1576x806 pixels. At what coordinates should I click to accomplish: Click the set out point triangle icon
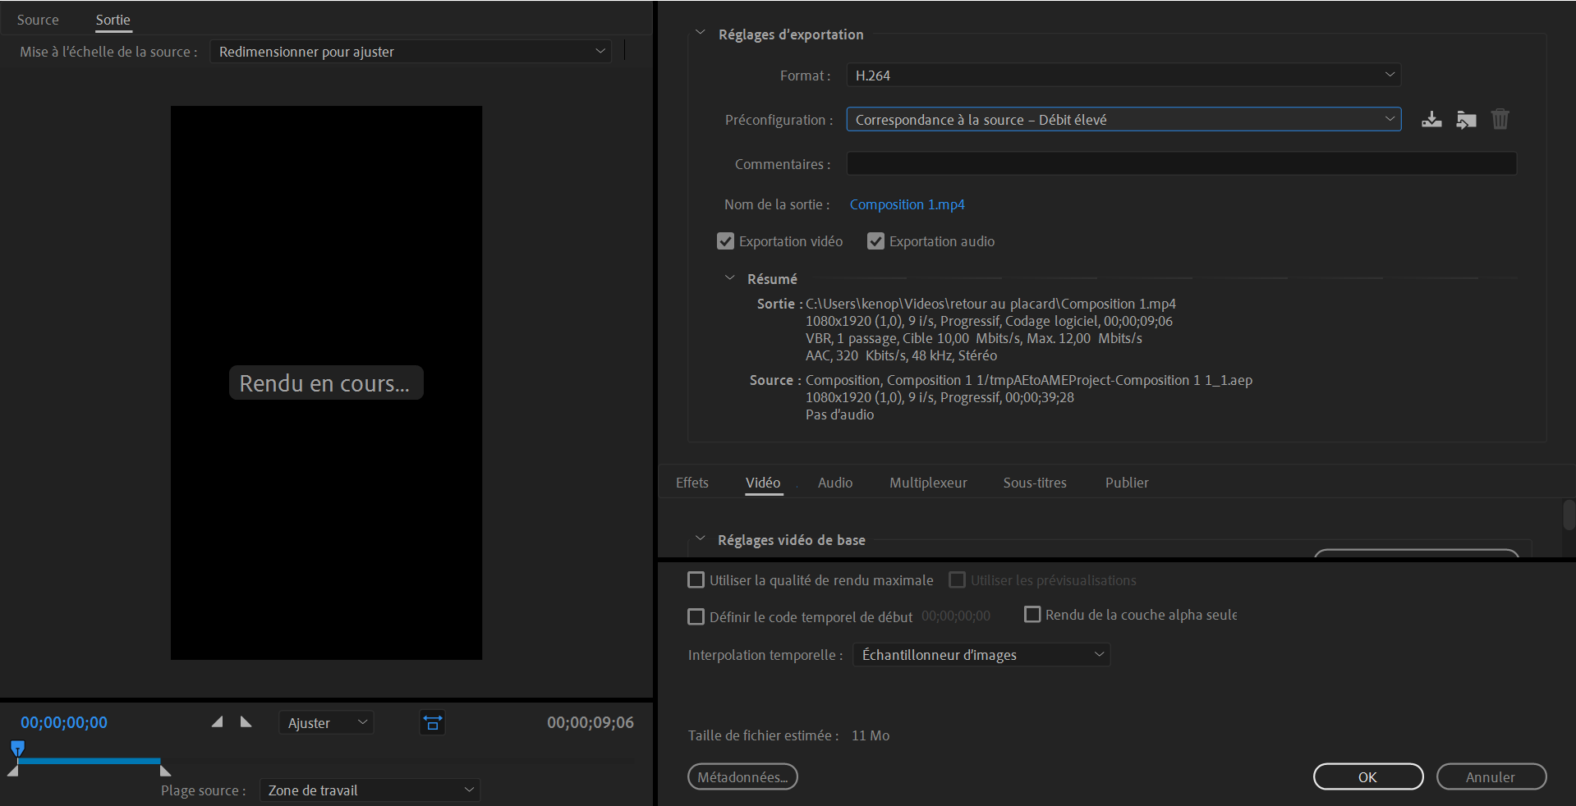(x=246, y=722)
